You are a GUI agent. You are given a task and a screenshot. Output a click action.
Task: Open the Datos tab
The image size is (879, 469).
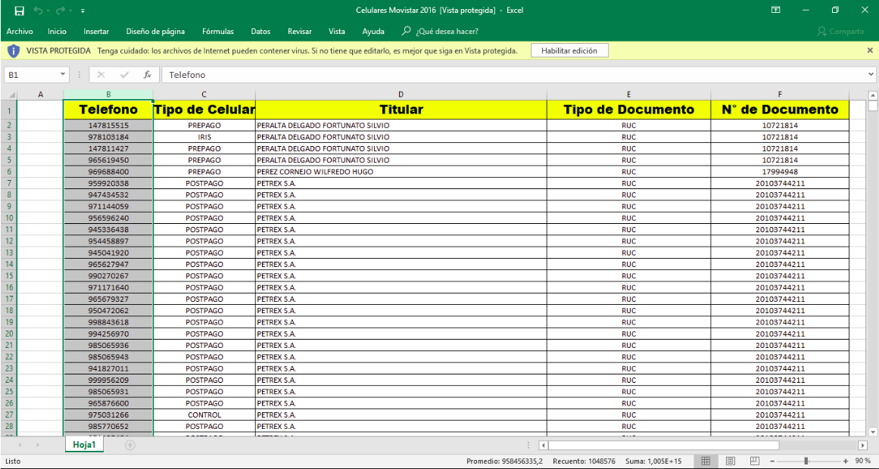(260, 31)
